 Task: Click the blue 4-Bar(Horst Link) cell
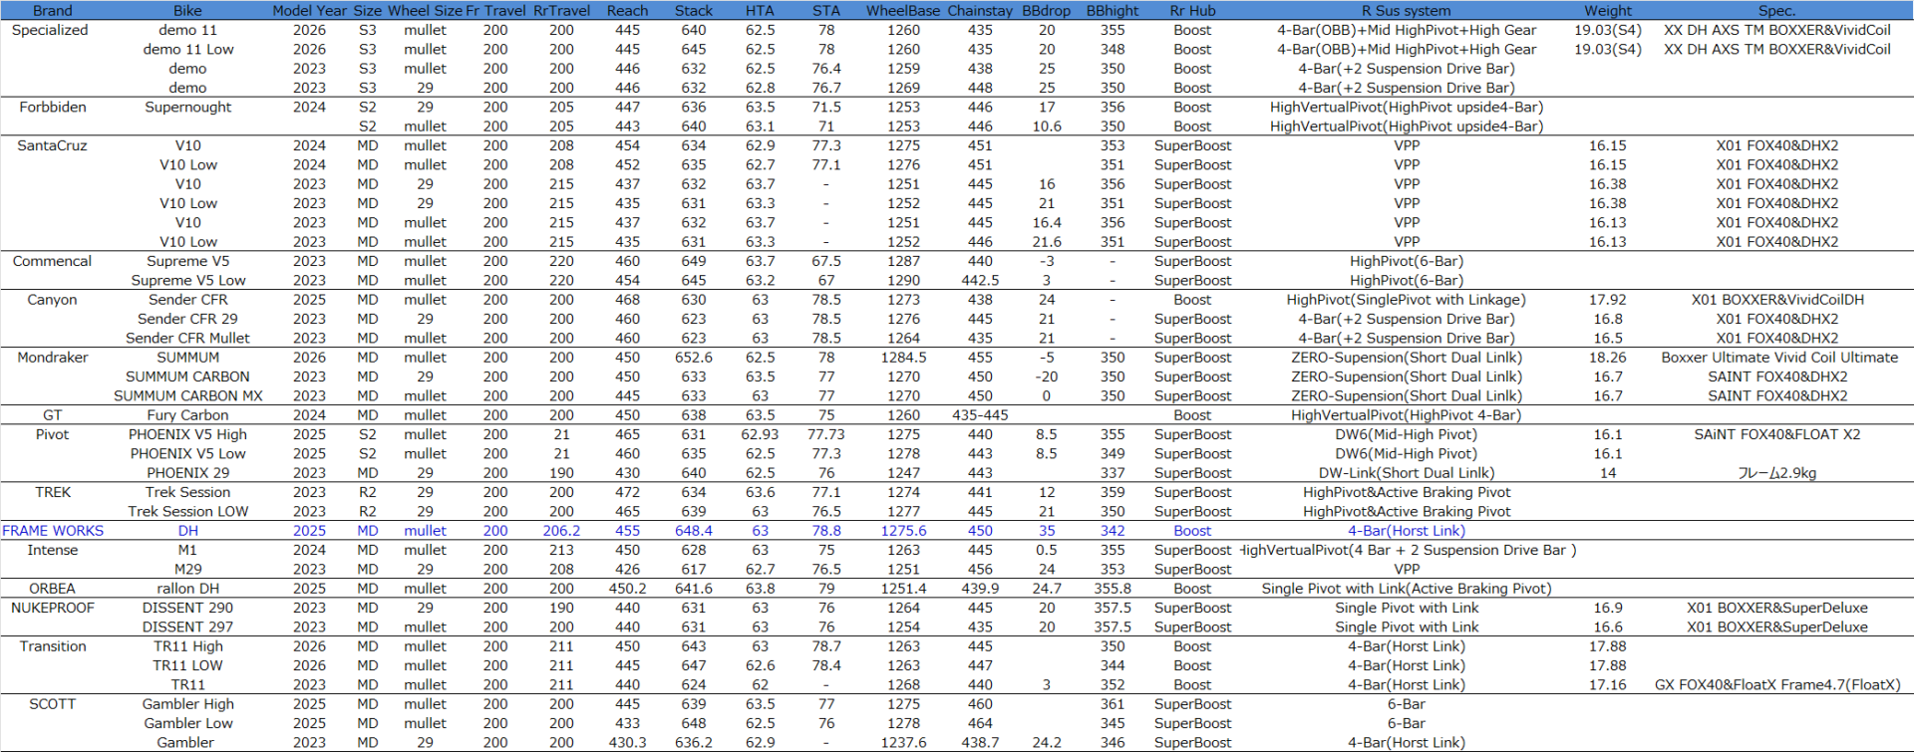tap(1406, 531)
